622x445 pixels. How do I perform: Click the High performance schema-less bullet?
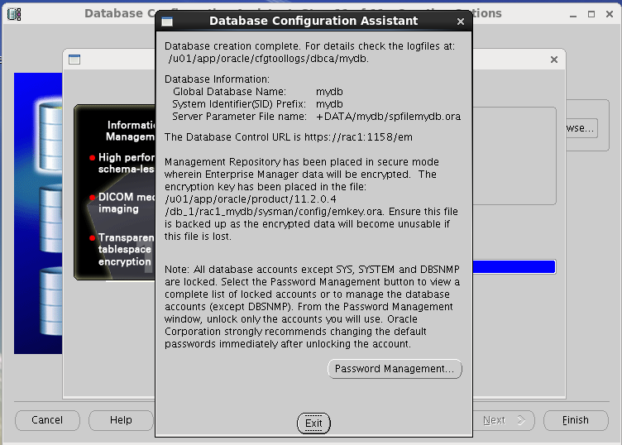tap(122, 163)
